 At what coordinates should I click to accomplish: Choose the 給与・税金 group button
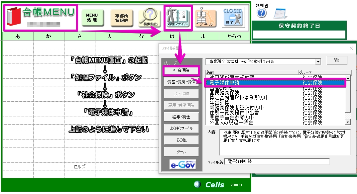[x=181, y=117]
